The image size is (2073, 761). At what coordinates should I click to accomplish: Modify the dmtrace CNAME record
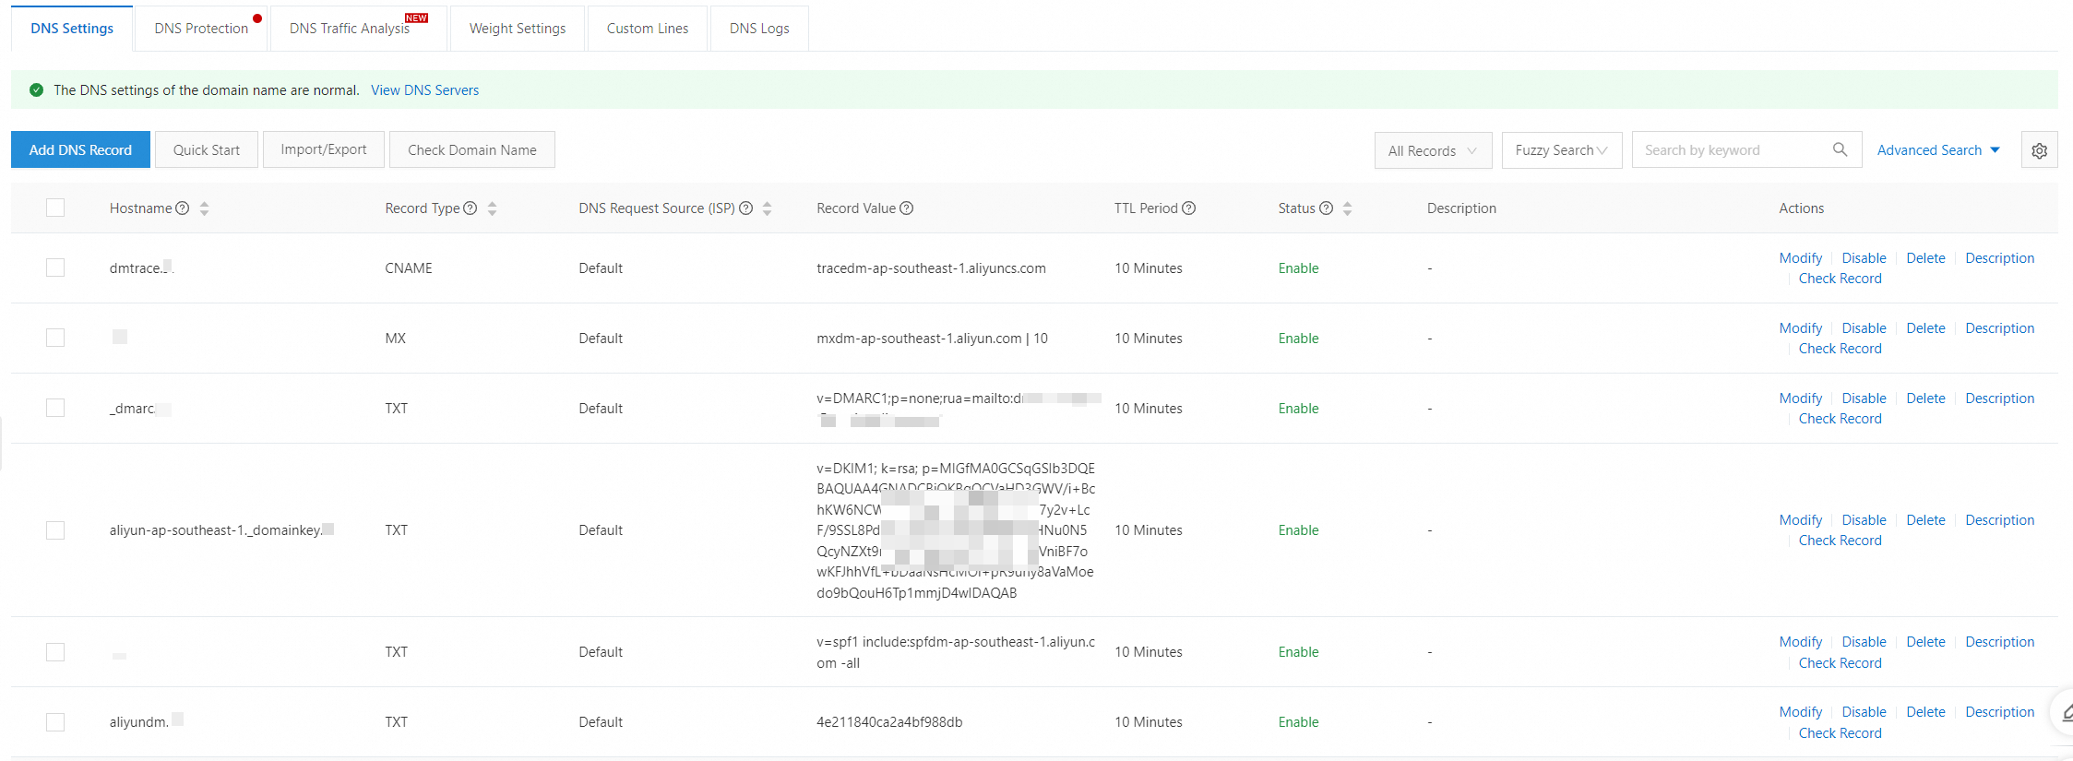coord(1801,258)
